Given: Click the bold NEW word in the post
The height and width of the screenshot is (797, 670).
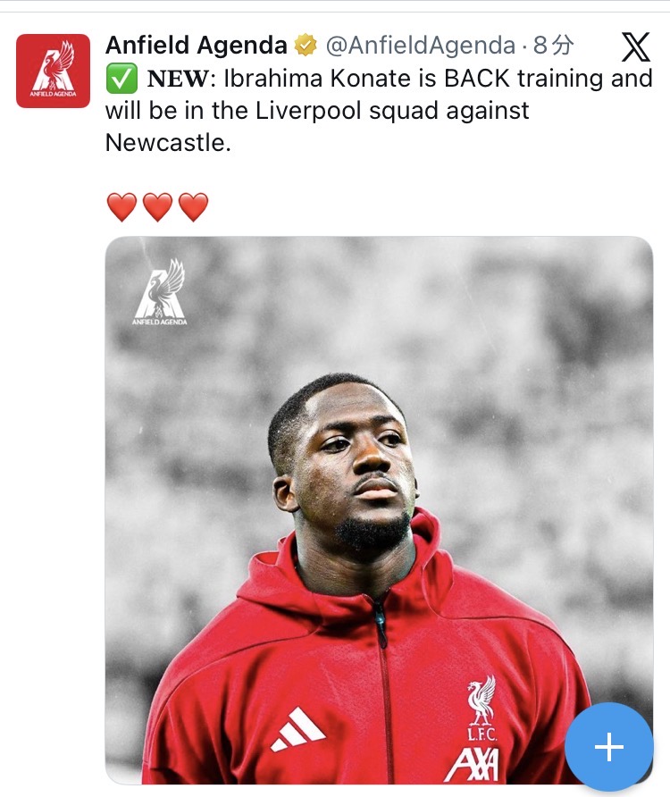Looking at the screenshot, I should [178, 79].
